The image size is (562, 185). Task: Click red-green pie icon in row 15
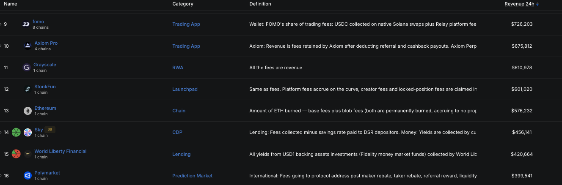point(16,154)
